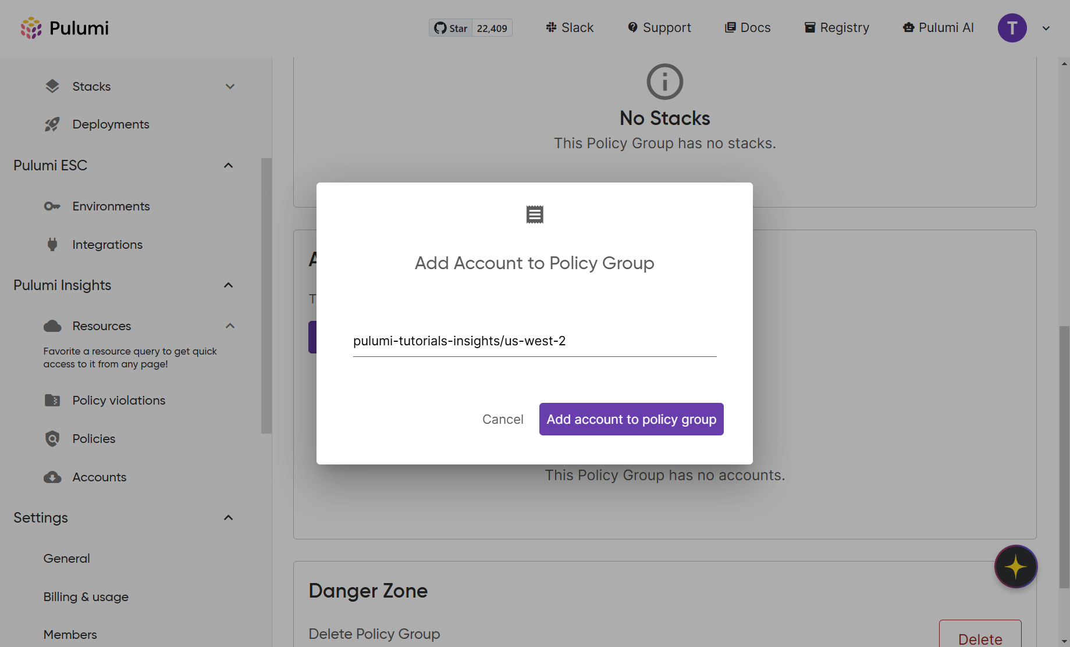Screen dimensions: 1070x647
Task: Cancel the Add Account dialog
Action: click(x=503, y=419)
